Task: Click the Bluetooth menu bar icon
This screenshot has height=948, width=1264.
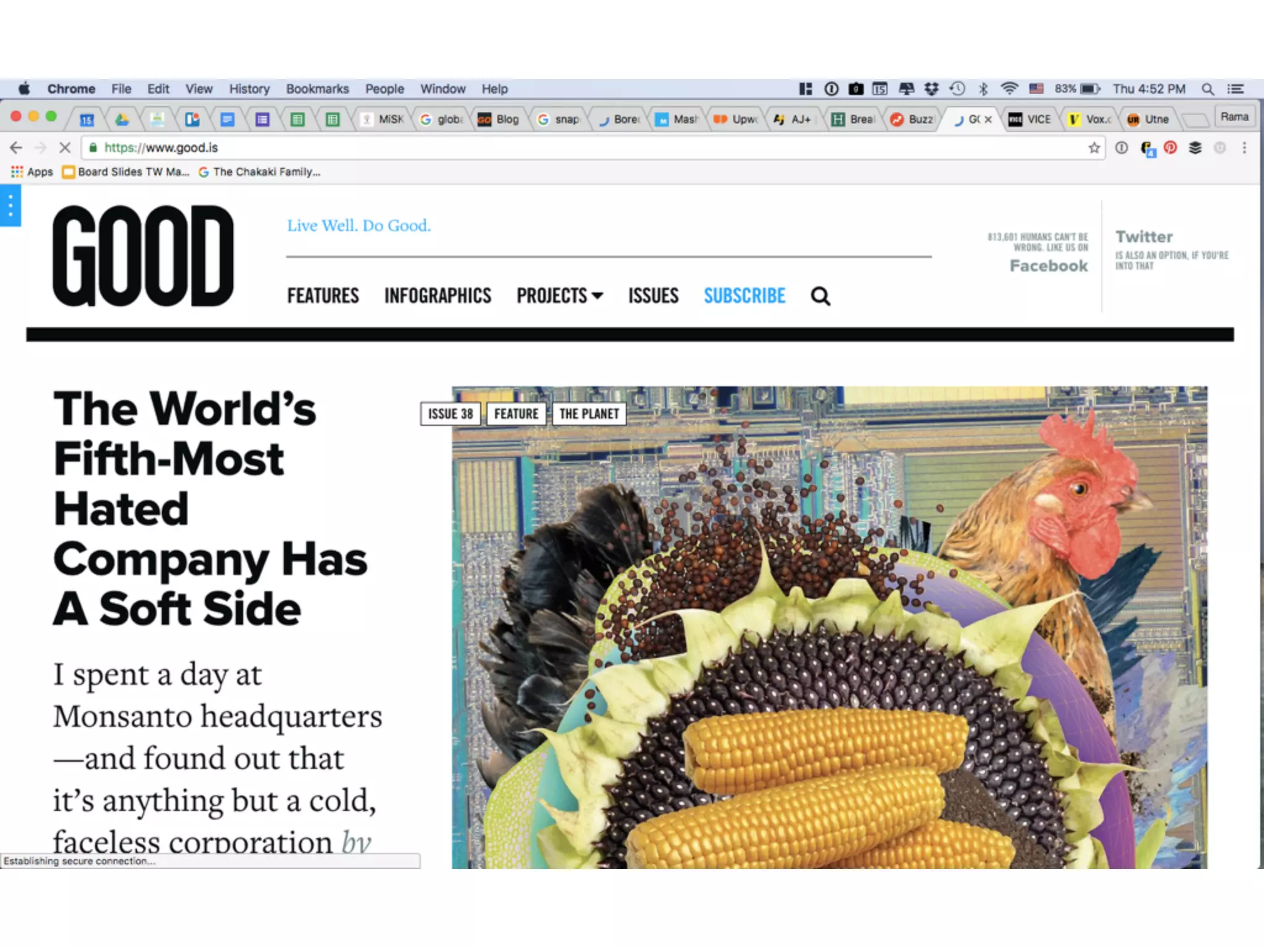Action: [983, 89]
